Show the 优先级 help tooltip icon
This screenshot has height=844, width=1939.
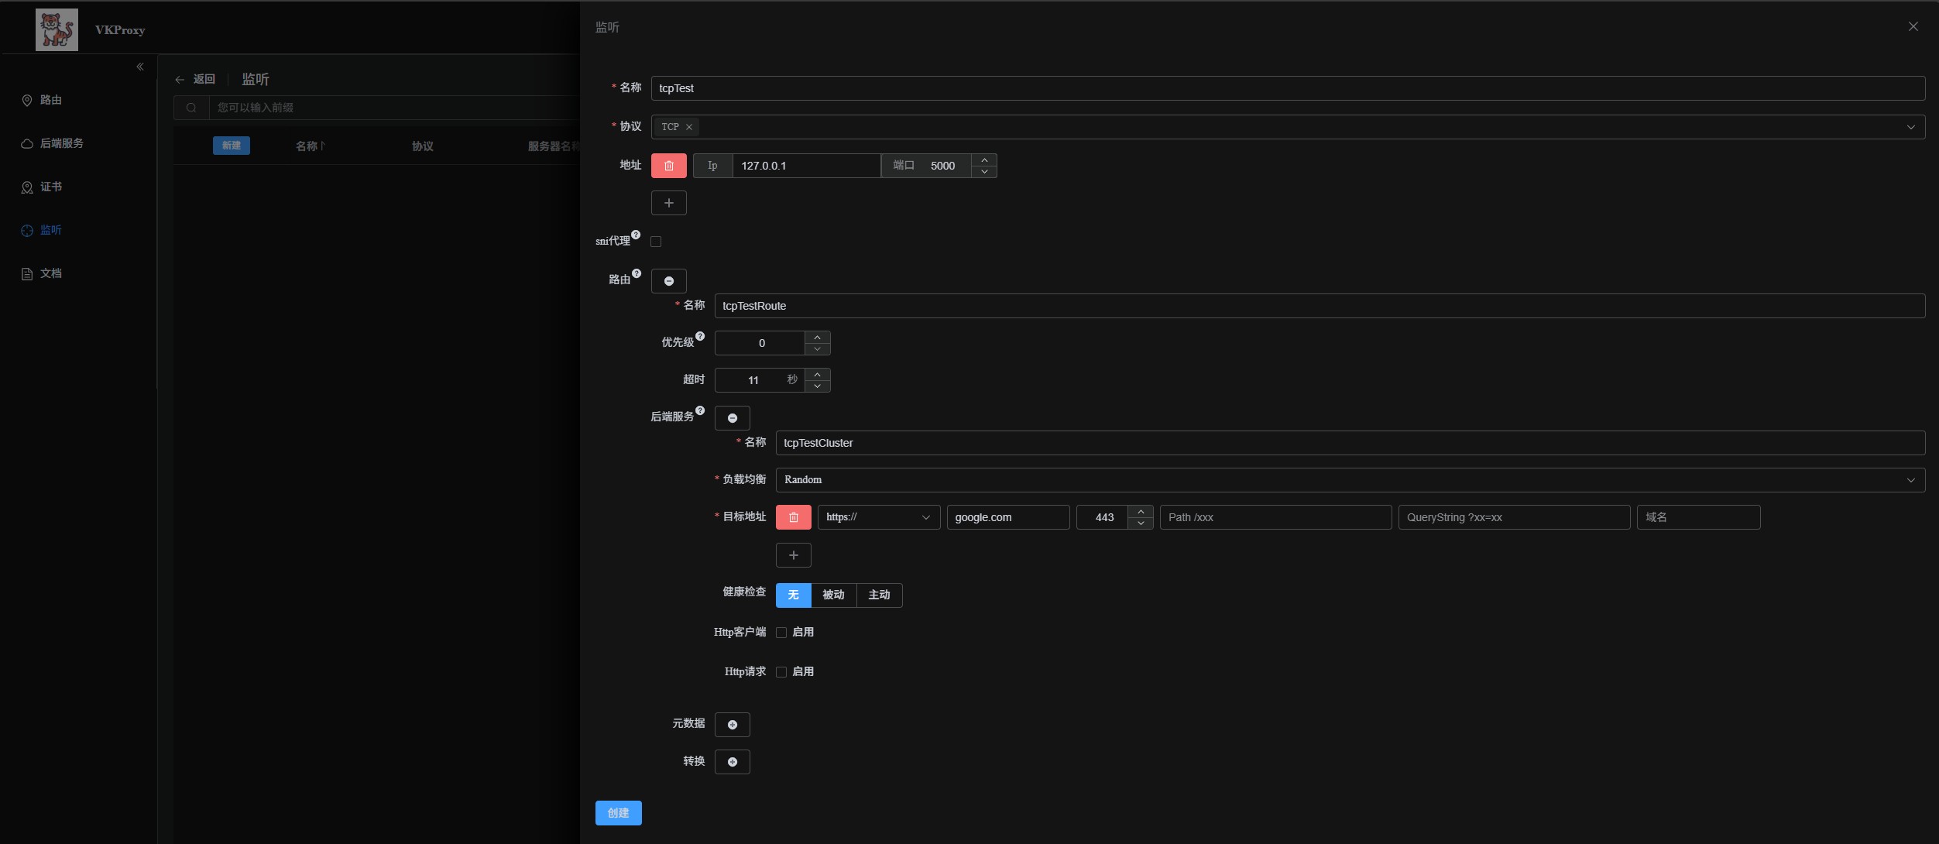click(700, 336)
